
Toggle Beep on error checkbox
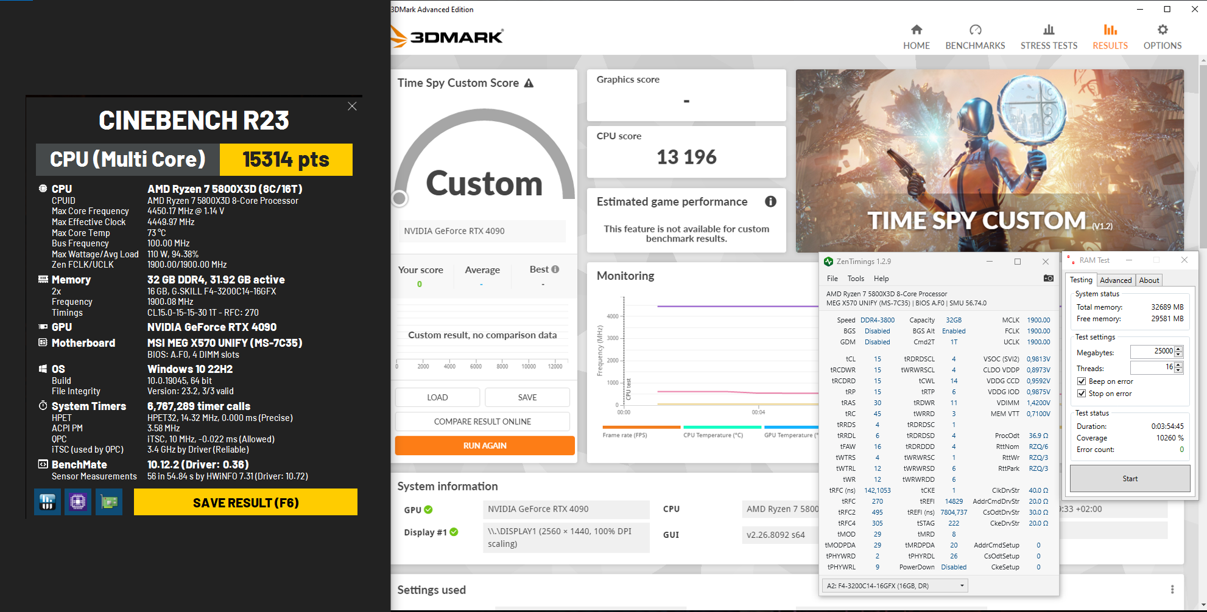tap(1082, 381)
